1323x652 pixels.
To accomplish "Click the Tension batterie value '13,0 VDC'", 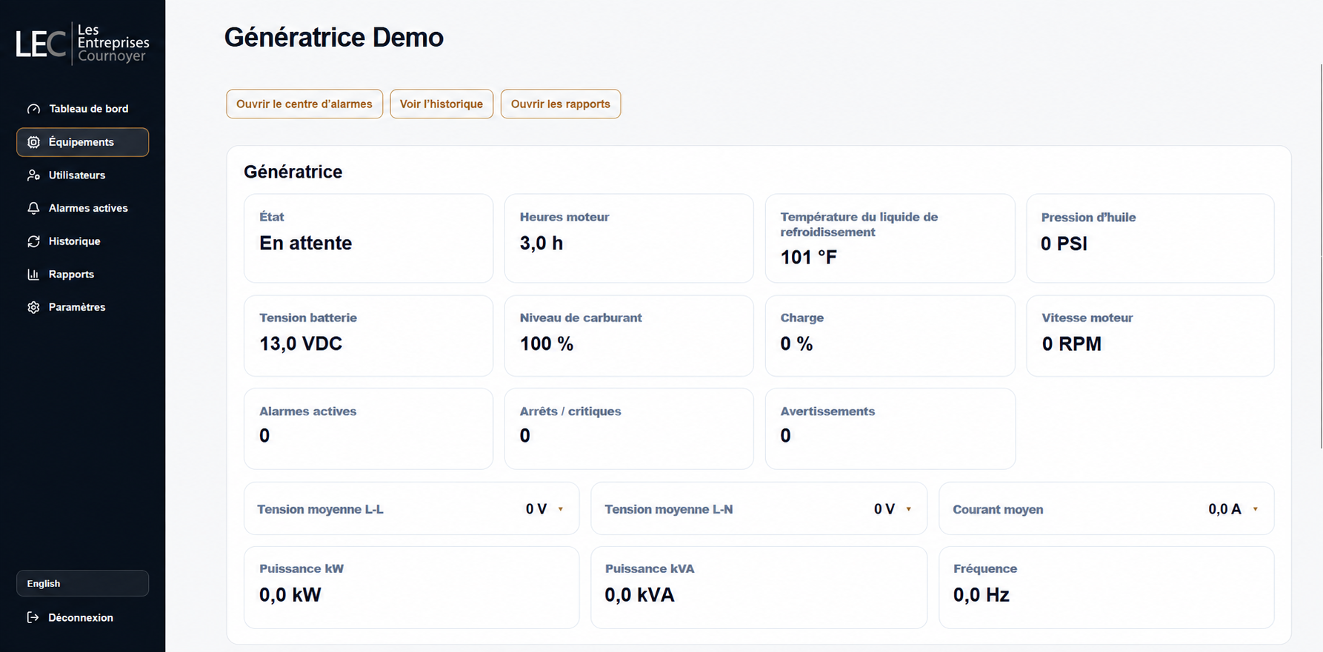I will point(301,343).
